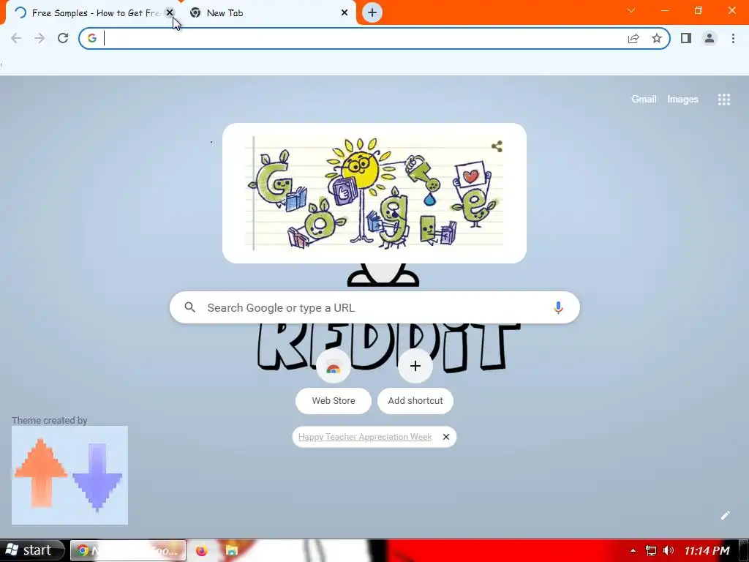Open the Google apps grid
Image resolution: width=749 pixels, height=562 pixels.
pyautogui.click(x=723, y=99)
